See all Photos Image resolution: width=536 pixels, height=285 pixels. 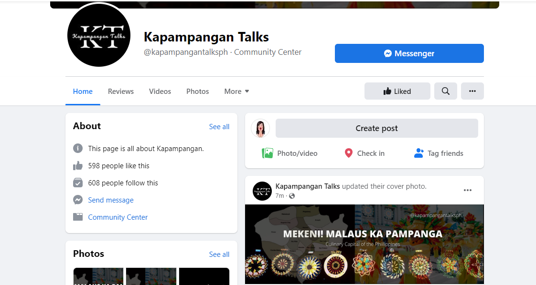coord(219,254)
